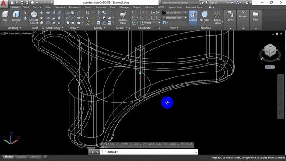Click Sign In button

211,3
